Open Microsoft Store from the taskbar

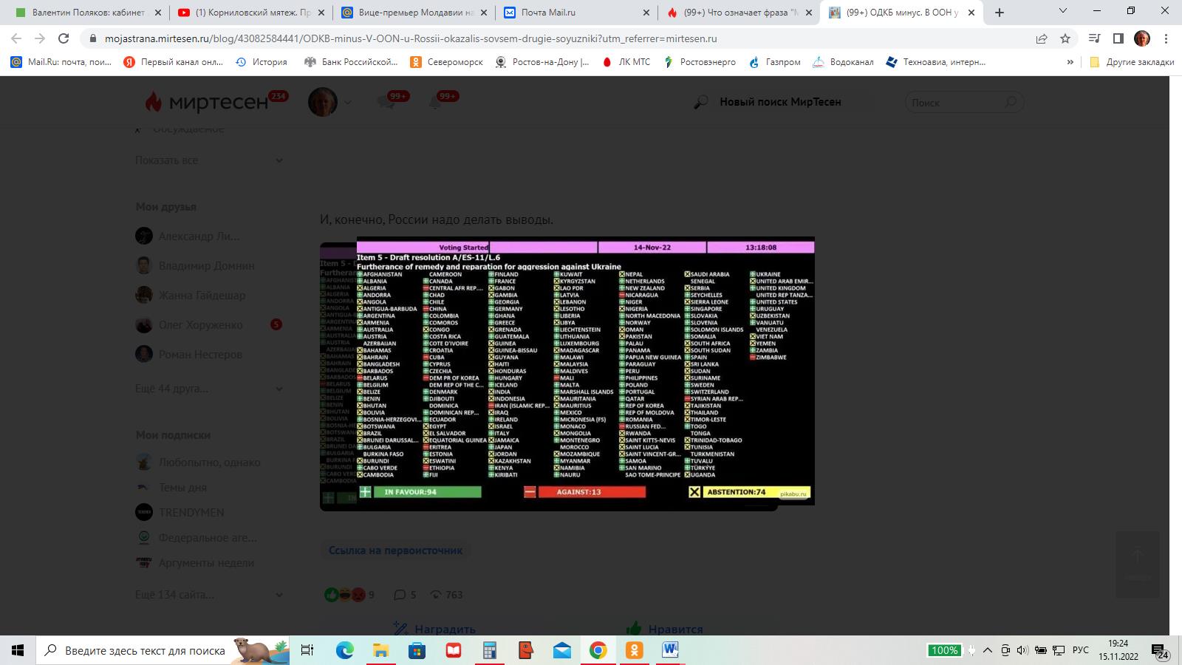(417, 650)
